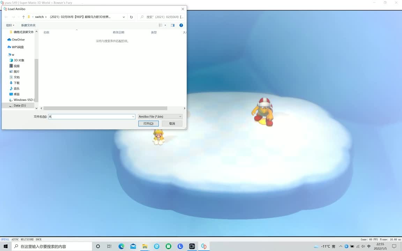402x251 pixels.
Task: Click the 打开(O) button
Action: [x=148, y=123]
